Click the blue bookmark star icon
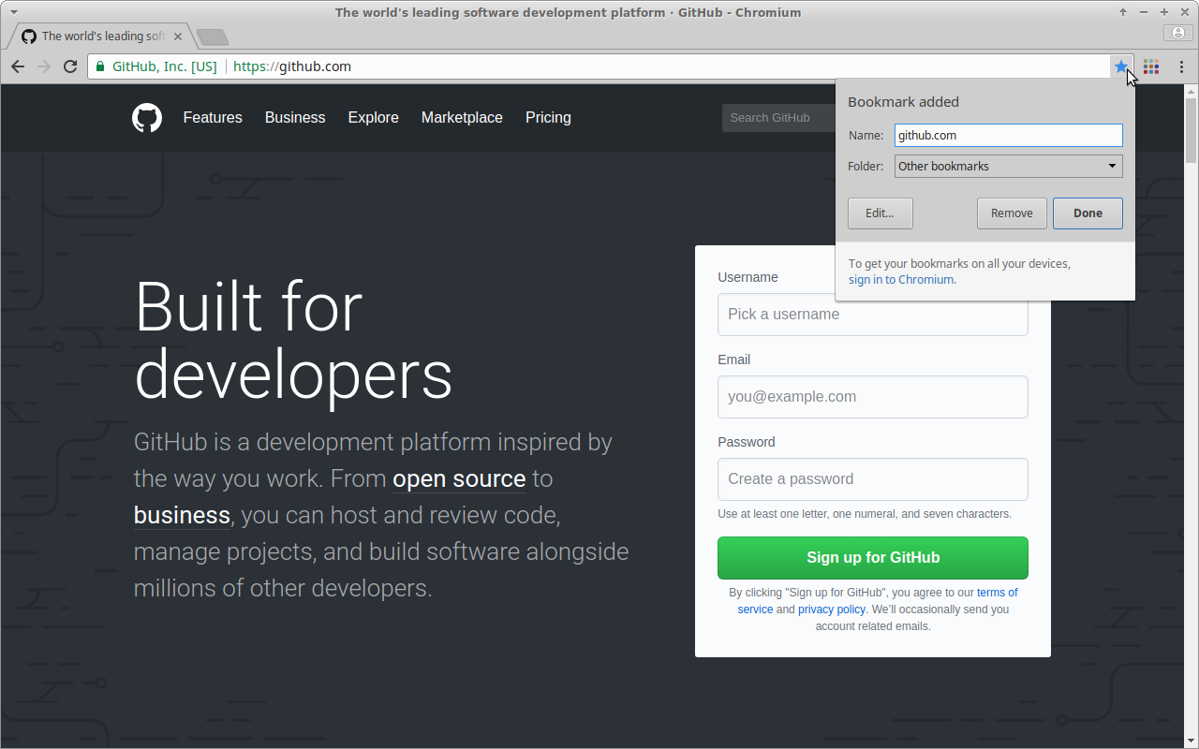1199x749 pixels. pos(1121,66)
